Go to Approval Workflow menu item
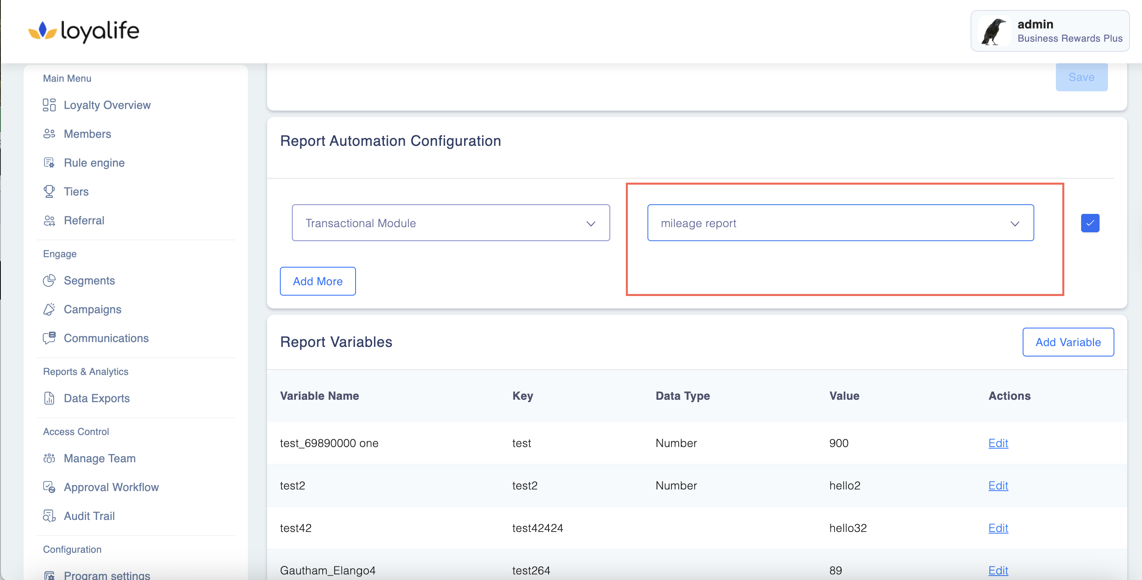 pyautogui.click(x=111, y=487)
